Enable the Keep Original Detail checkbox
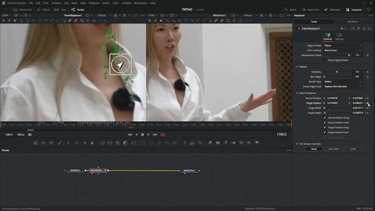 pos(325,60)
